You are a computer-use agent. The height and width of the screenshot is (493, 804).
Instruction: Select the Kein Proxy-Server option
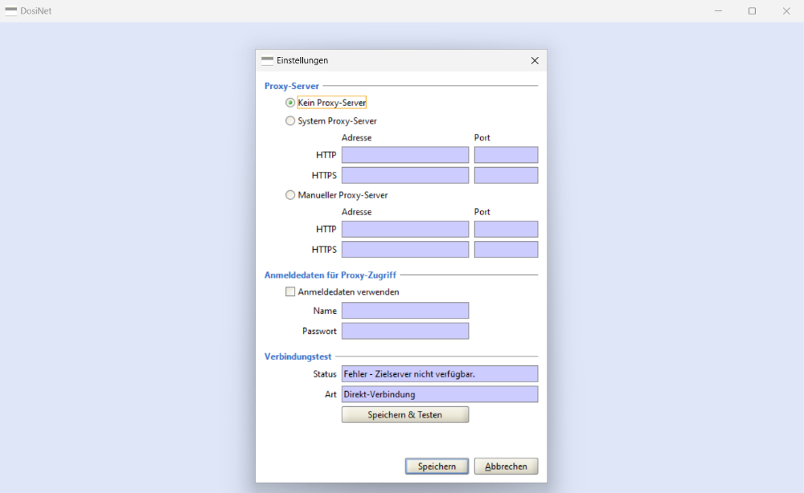point(290,103)
